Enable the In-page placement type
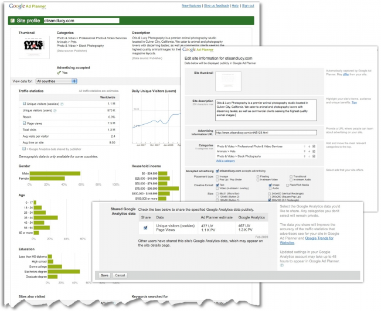381x311 pixels. (x=217, y=176)
